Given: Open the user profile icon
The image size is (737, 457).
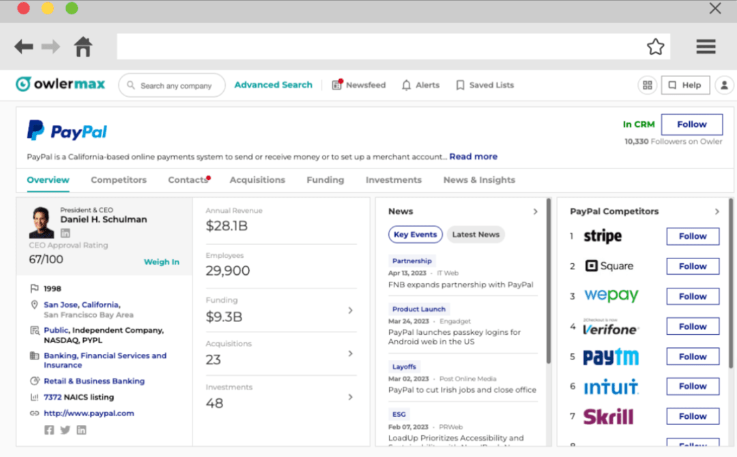Looking at the screenshot, I should tap(725, 85).
